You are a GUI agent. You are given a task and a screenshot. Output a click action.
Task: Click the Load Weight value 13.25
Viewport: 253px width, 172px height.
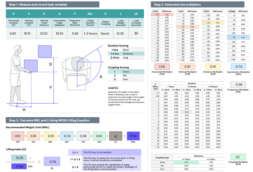tap(121, 33)
